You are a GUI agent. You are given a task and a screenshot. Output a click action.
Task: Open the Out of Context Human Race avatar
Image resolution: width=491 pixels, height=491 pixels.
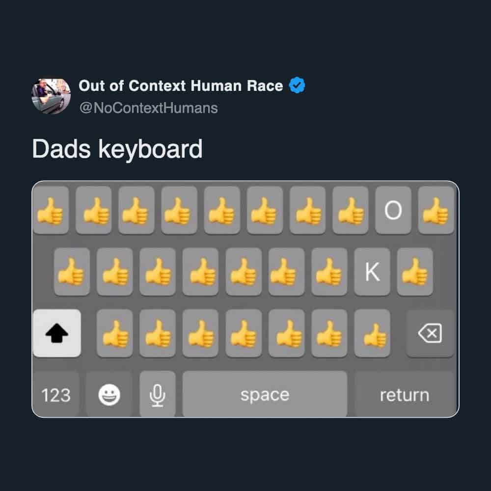point(51,96)
